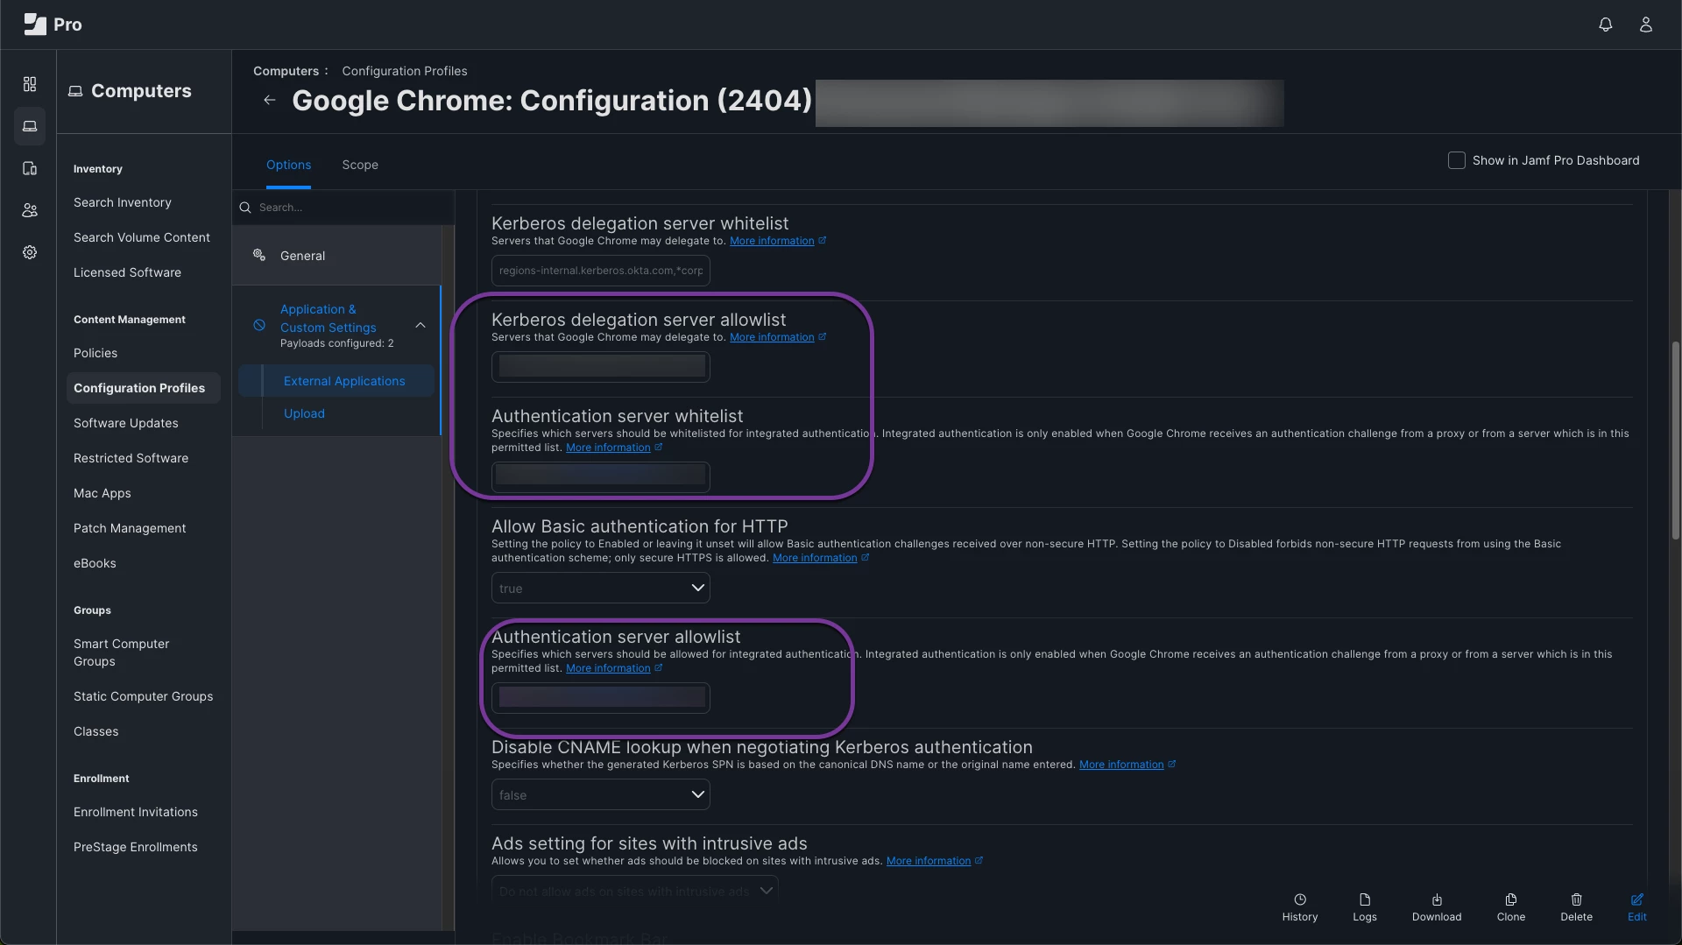Open More information for Allow Basic authentication

[x=815, y=558]
